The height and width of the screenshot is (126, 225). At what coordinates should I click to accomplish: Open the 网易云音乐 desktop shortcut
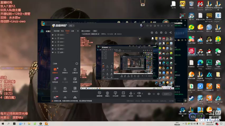(x=192, y=52)
